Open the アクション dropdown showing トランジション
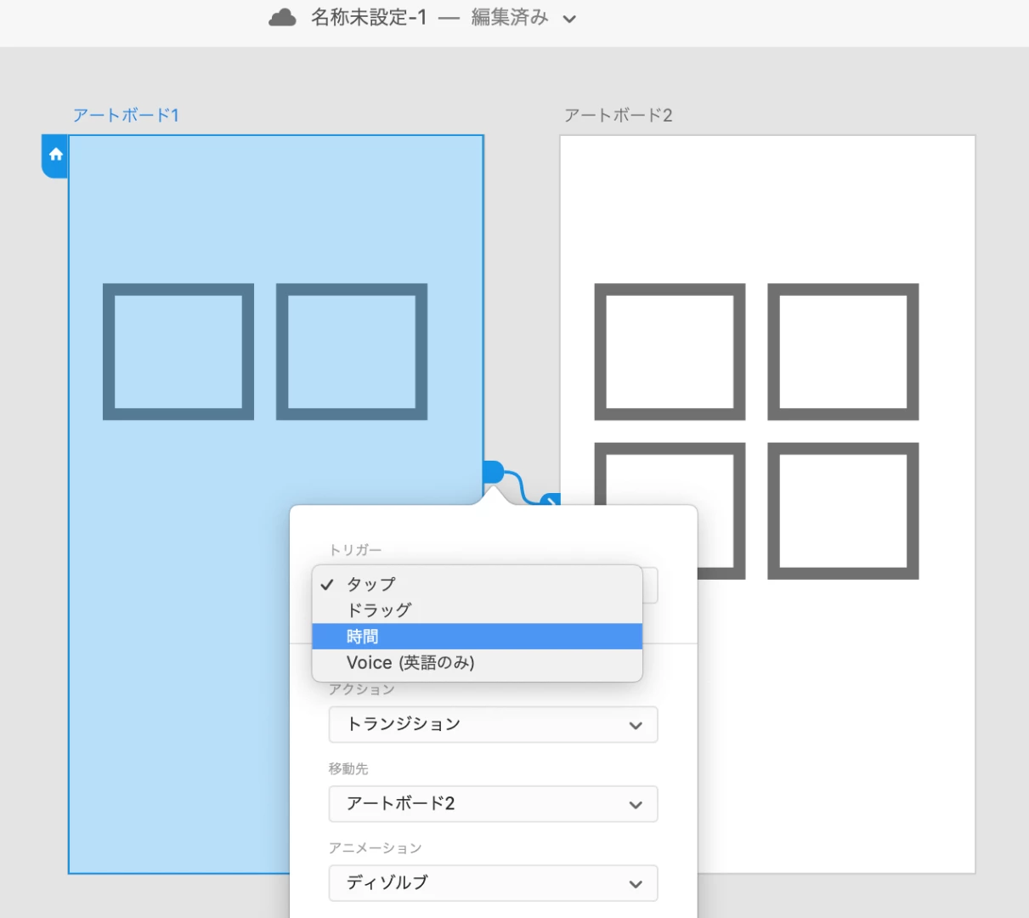 click(x=493, y=724)
